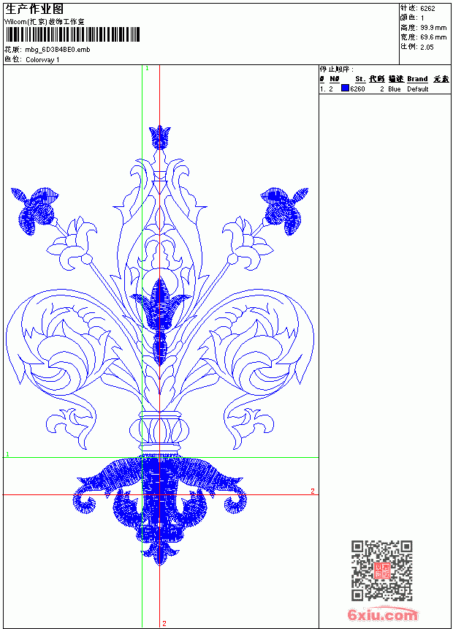This screenshot has width=453, height=629.
Task: Click the Brand column header
Action: (x=417, y=79)
